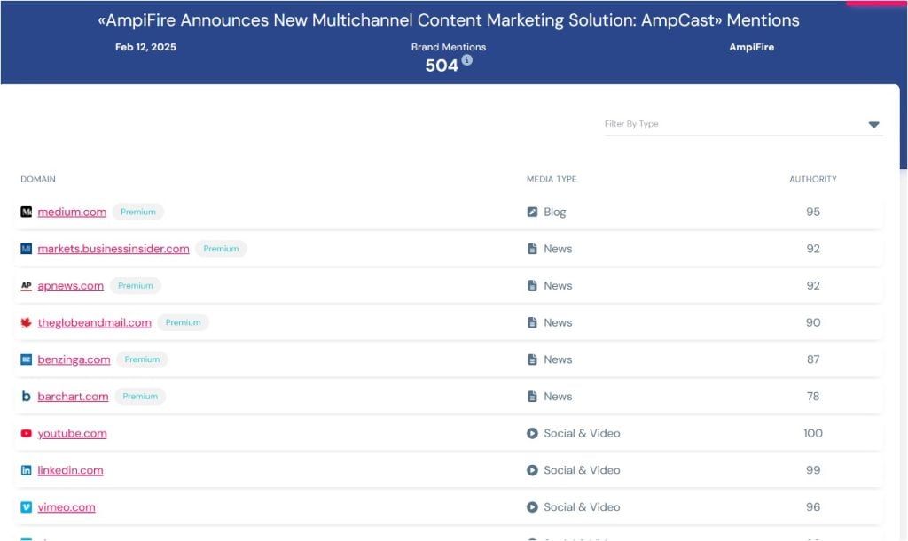The width and height of the screenshot is (908, 541).
Task: Click the Premium badge next to medium.com
Action: 138,213
